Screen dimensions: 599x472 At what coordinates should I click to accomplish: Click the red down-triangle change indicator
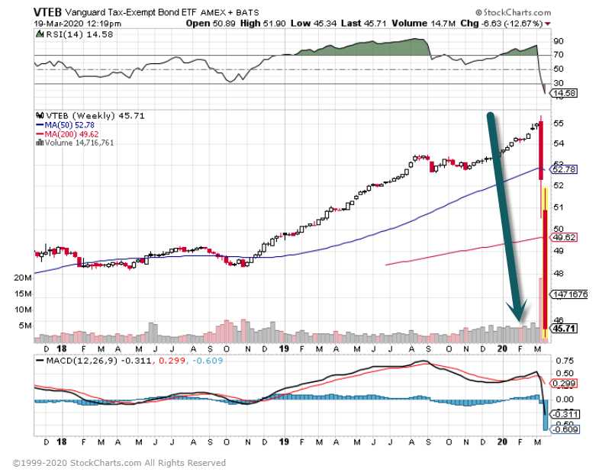tap(548, 24)
